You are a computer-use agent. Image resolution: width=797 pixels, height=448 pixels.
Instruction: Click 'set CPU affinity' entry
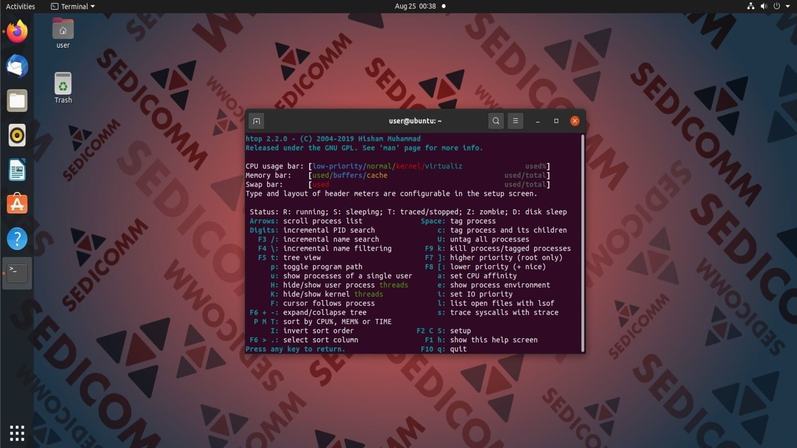pyautogui.click(x=483, y=275)
